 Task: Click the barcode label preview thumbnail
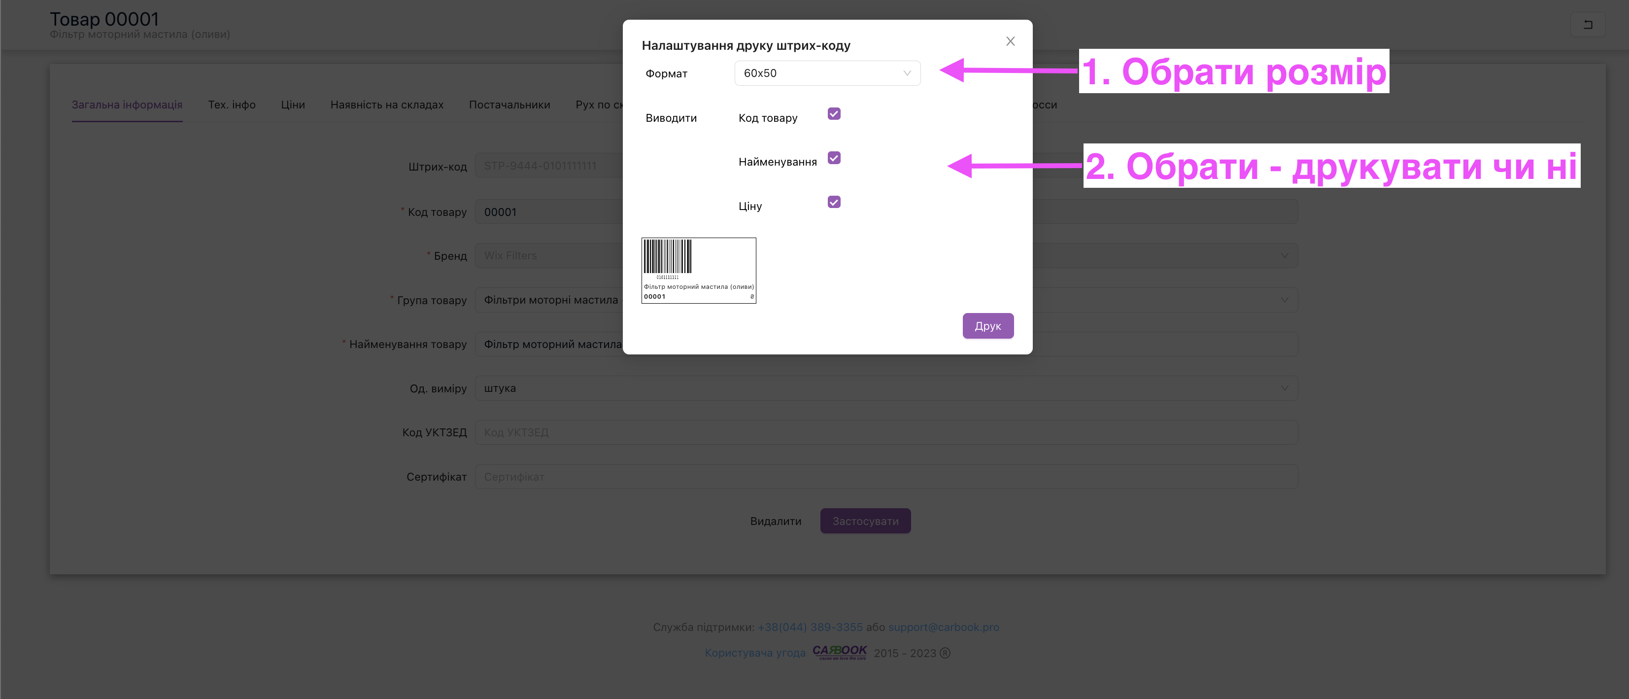coord(698,271)
